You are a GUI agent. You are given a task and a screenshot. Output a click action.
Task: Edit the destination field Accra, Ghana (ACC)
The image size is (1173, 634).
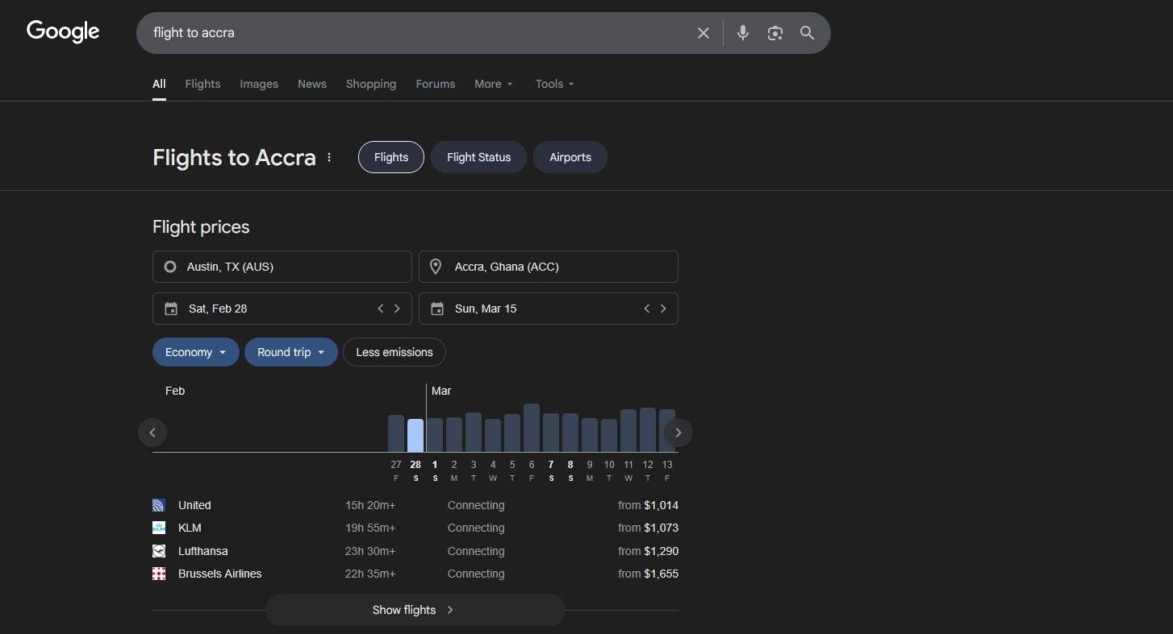coord(549,267)
